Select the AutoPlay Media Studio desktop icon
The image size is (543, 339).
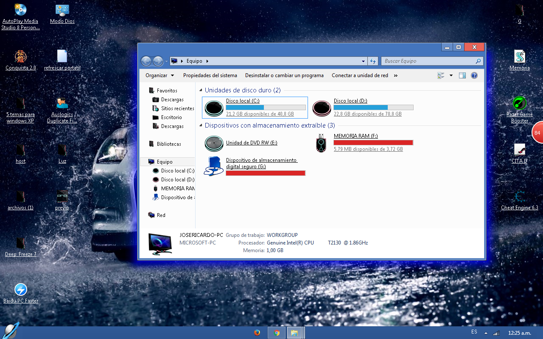tap(20, 17)
